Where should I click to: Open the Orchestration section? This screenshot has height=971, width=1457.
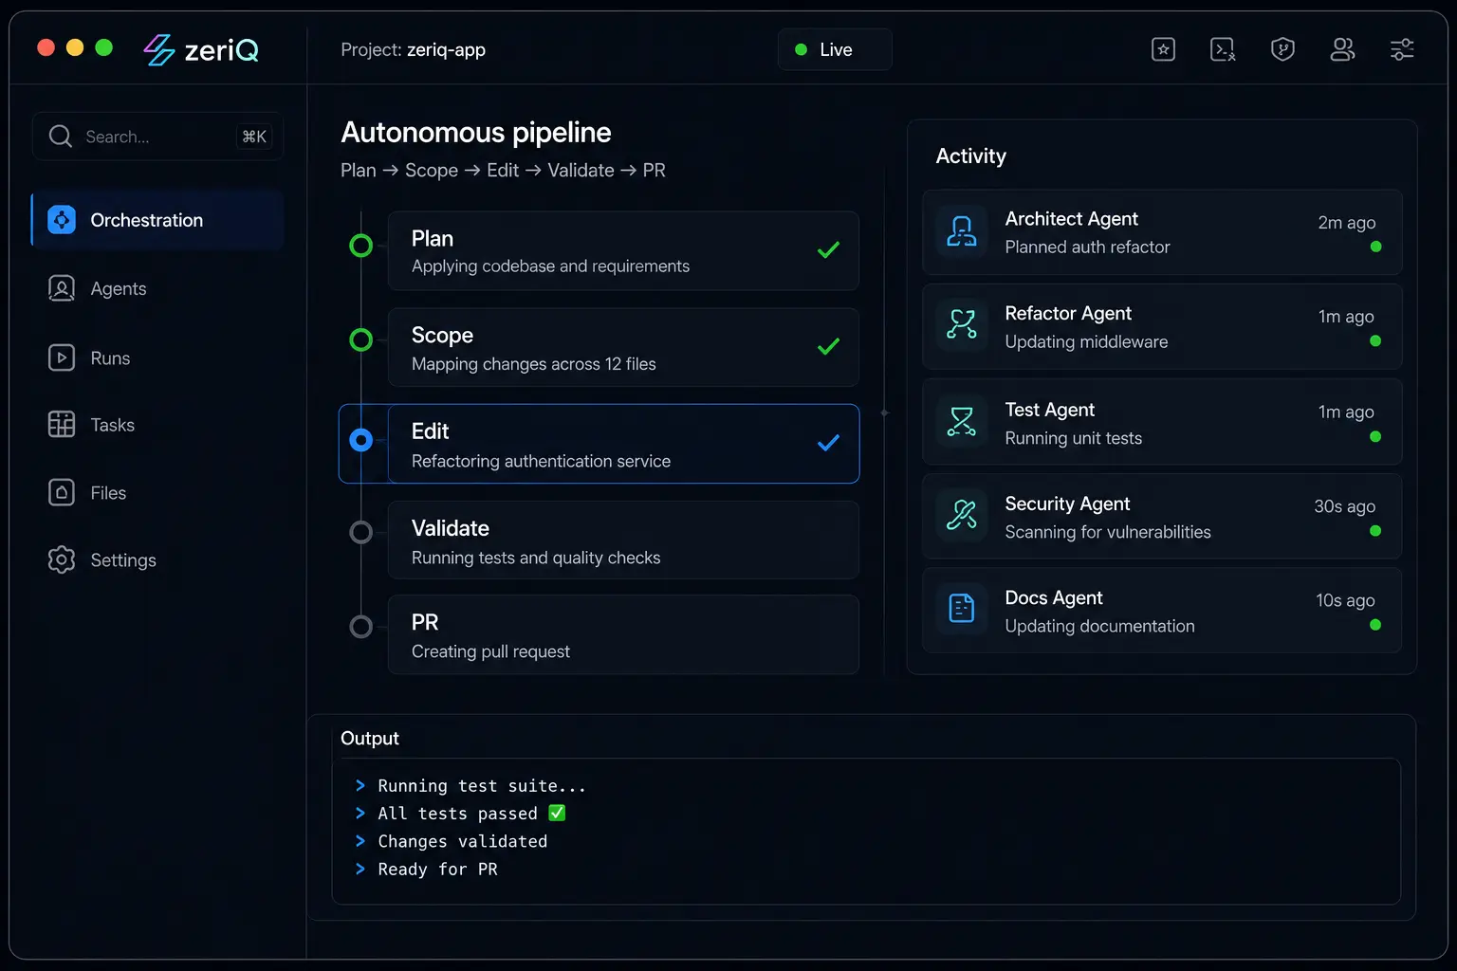coord(157,220)
